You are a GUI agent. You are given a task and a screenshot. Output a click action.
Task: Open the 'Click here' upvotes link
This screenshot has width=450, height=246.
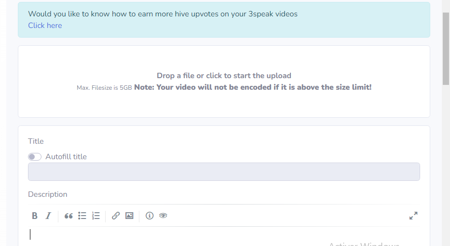[x=45, y=26]
